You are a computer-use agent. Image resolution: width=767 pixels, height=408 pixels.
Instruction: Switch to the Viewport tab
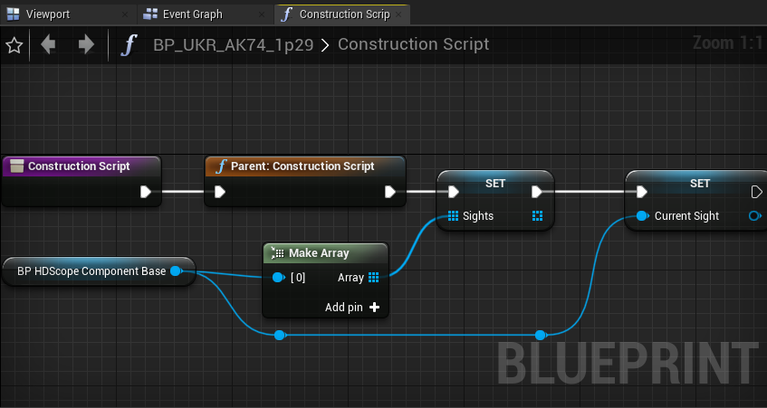point(48,14)
